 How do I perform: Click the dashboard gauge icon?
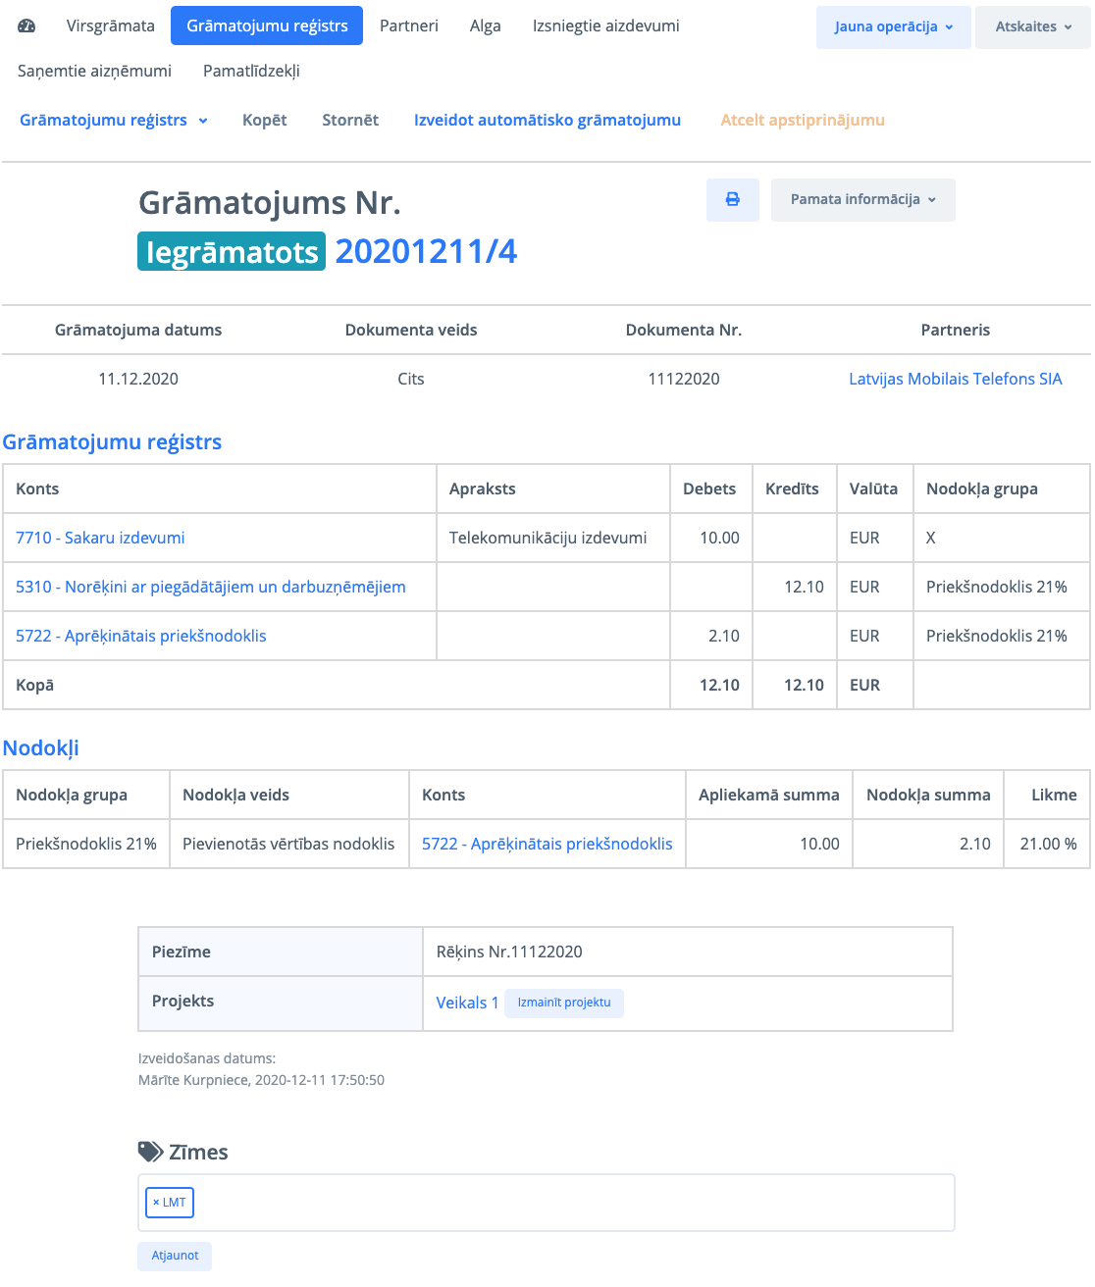[26, 26]
